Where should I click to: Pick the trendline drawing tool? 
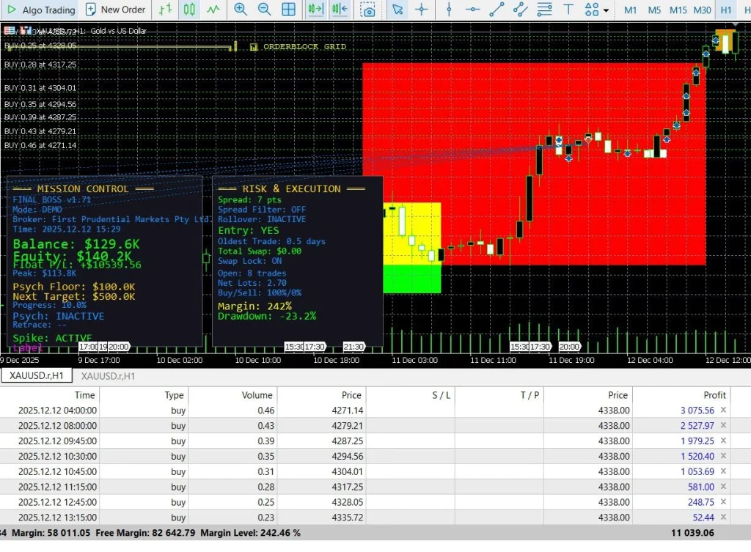coord(497,10)
